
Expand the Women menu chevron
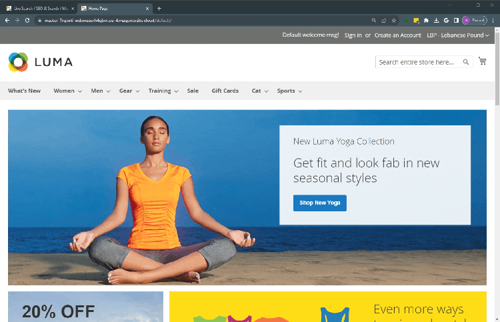point(79,91)
